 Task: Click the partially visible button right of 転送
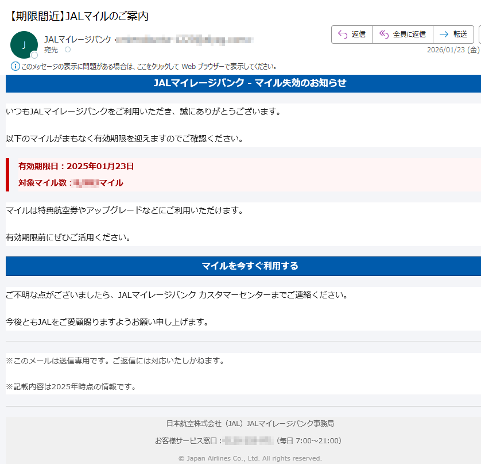point(479,34)
